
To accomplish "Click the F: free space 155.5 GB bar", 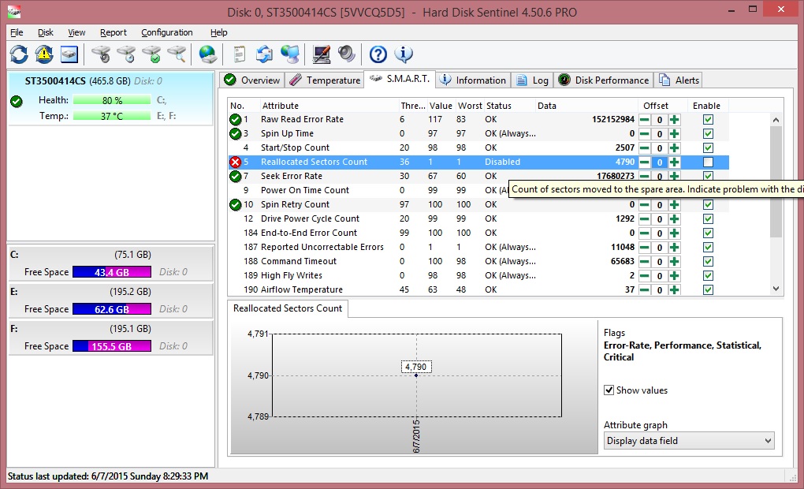I will (x=112, y=345).
